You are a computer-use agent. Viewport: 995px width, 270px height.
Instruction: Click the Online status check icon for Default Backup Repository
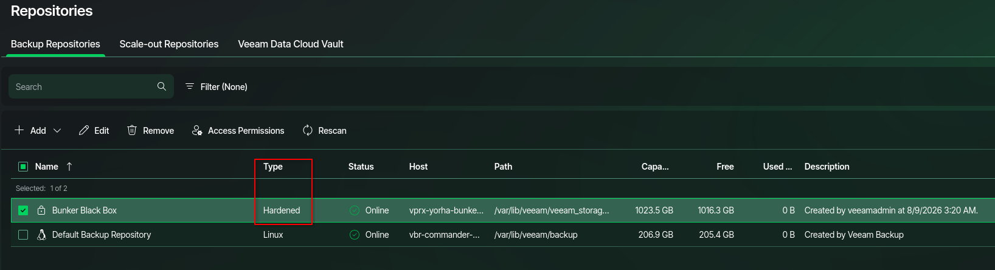click(355, 235)
